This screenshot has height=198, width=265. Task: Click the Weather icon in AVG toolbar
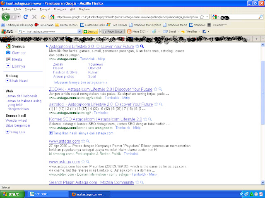(x=183, y=32)
